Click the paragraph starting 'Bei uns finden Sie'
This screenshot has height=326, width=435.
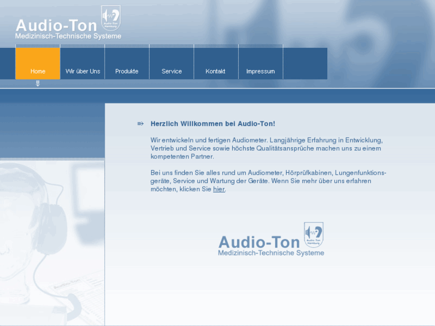268,181
